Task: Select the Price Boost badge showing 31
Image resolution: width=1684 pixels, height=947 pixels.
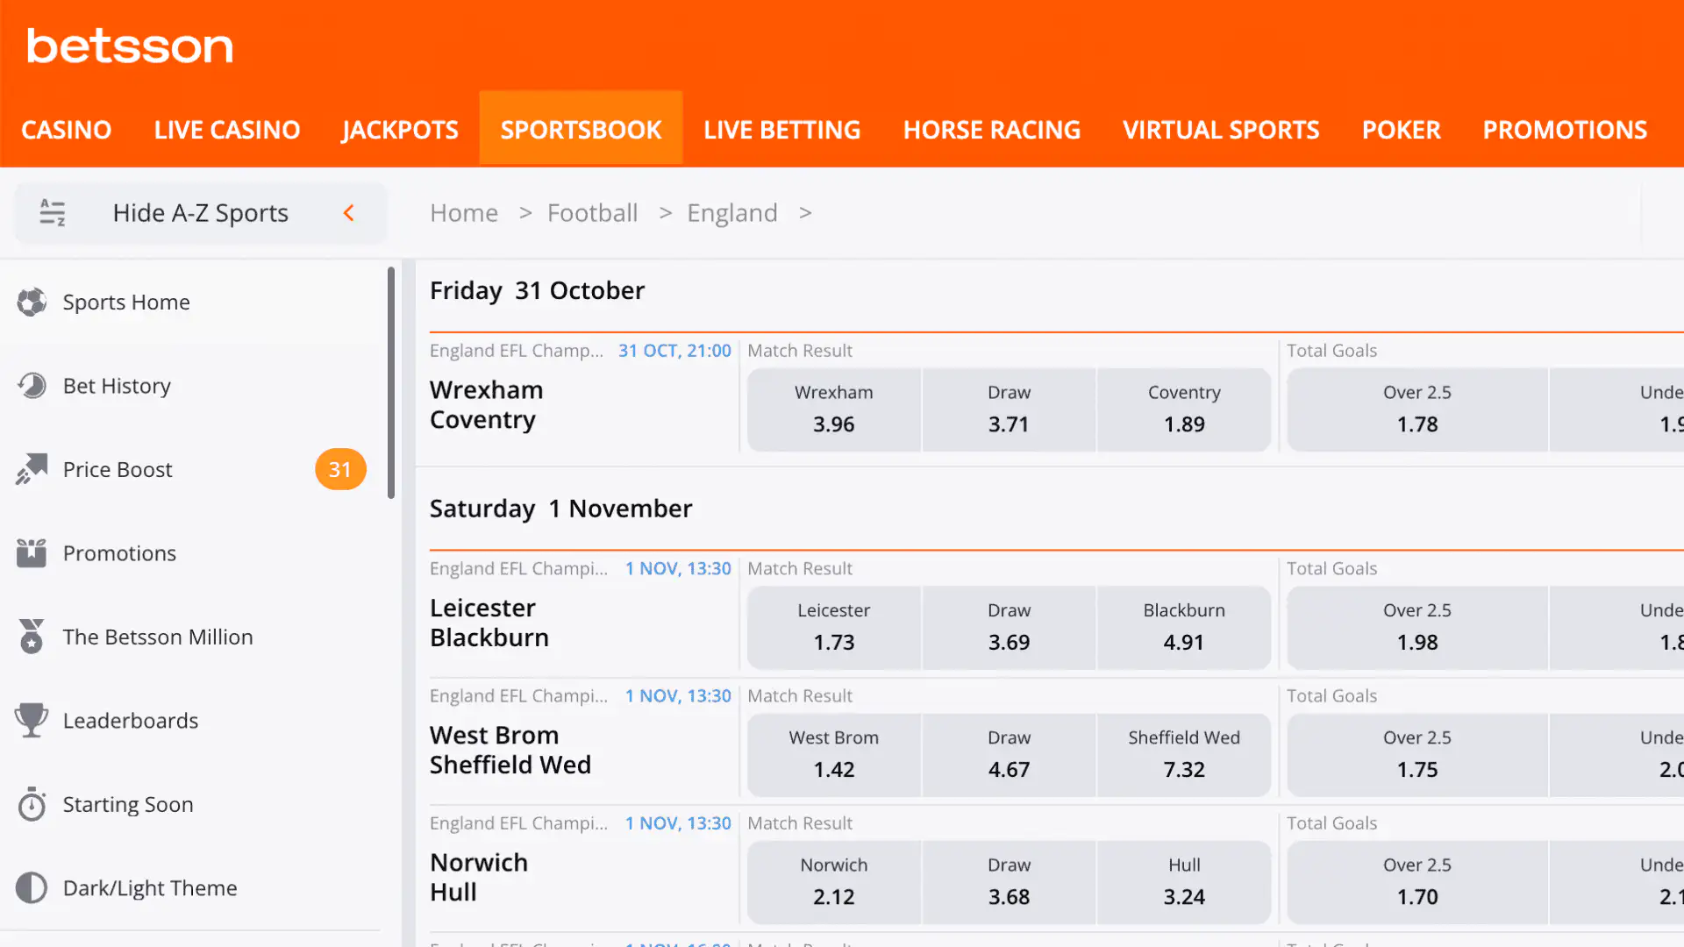Action: 340,469
